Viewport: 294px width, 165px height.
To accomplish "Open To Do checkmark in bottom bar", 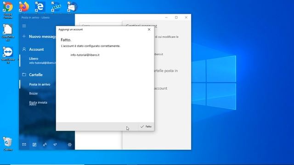I will [x=55, y=144].
